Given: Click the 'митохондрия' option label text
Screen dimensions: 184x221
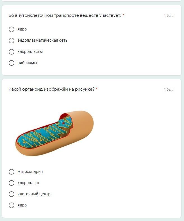Looking at the screenshot, I should coord(30,172).
